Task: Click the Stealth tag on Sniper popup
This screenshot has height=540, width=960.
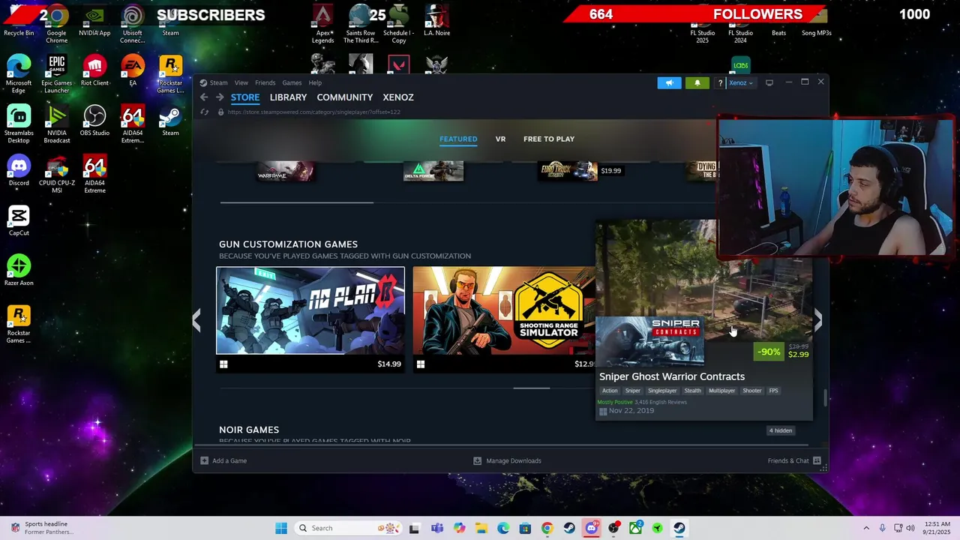Action: [692, 391]
